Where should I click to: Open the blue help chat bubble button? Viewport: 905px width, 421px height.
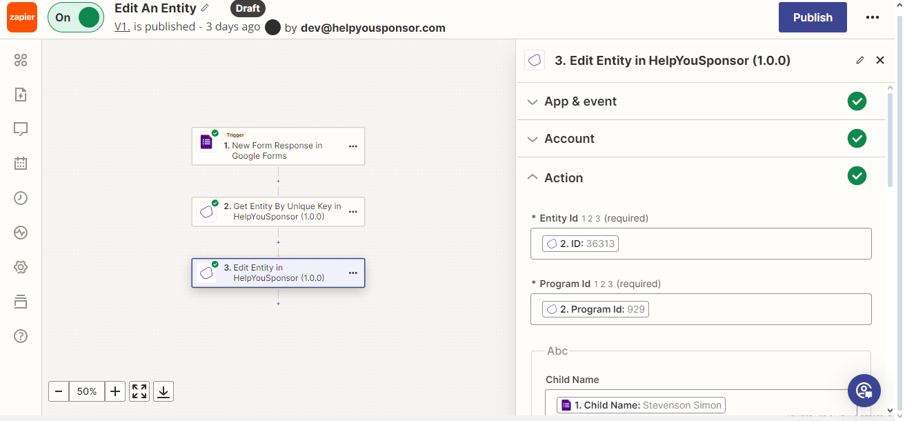864,391
